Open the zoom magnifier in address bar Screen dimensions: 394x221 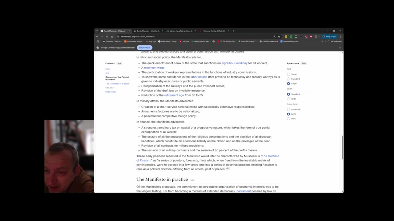275,37
